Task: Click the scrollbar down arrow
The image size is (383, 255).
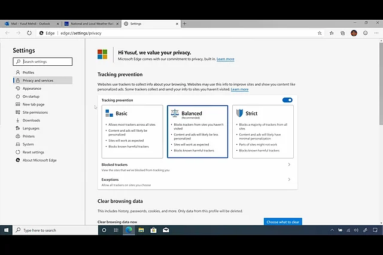Action: (x=381, y=223)
